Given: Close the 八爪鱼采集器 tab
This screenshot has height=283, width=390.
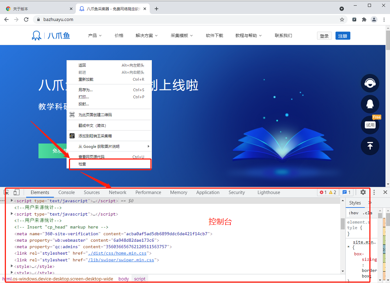Looking at the screenshot, I should tap(145, 9).
